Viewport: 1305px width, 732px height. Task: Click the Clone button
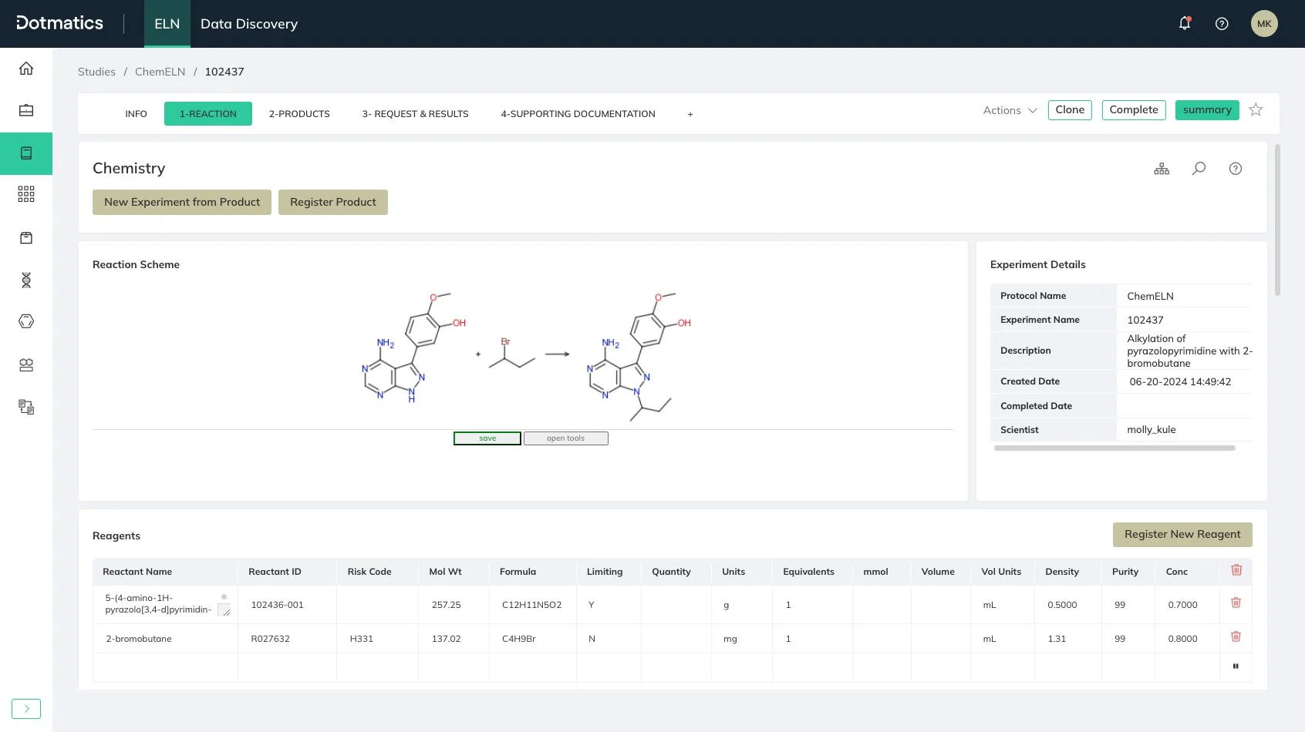coord(1070,110)
